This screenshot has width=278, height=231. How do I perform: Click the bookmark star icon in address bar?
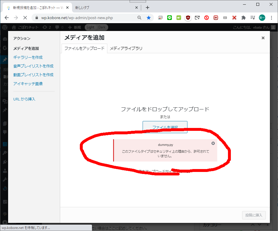(149, 18)
